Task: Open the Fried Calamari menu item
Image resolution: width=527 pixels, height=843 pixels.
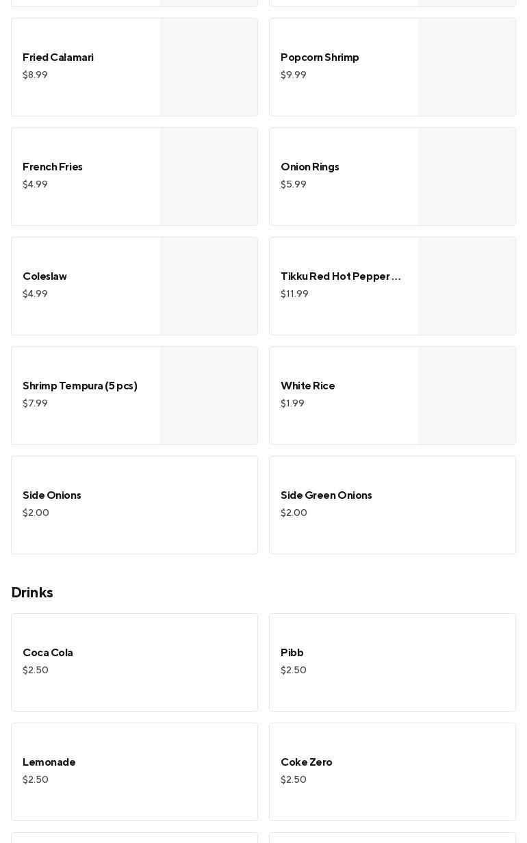Action: coord(134,67)
